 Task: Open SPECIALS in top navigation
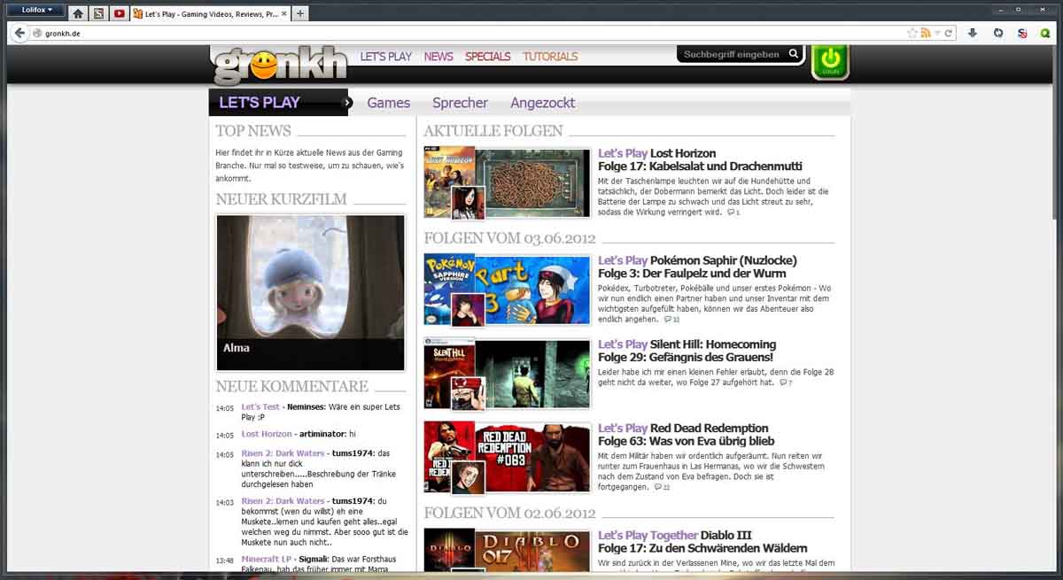pyautogui.click(x=487, y=56)
